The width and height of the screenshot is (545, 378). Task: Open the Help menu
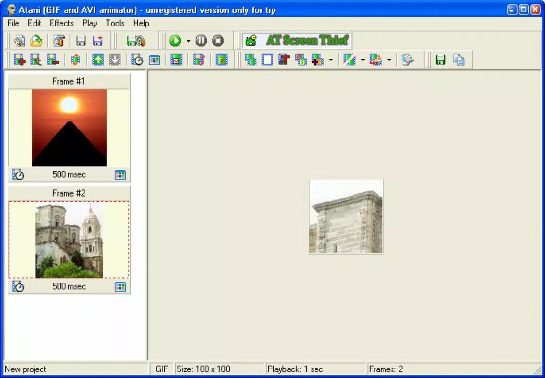pos(141,23)
